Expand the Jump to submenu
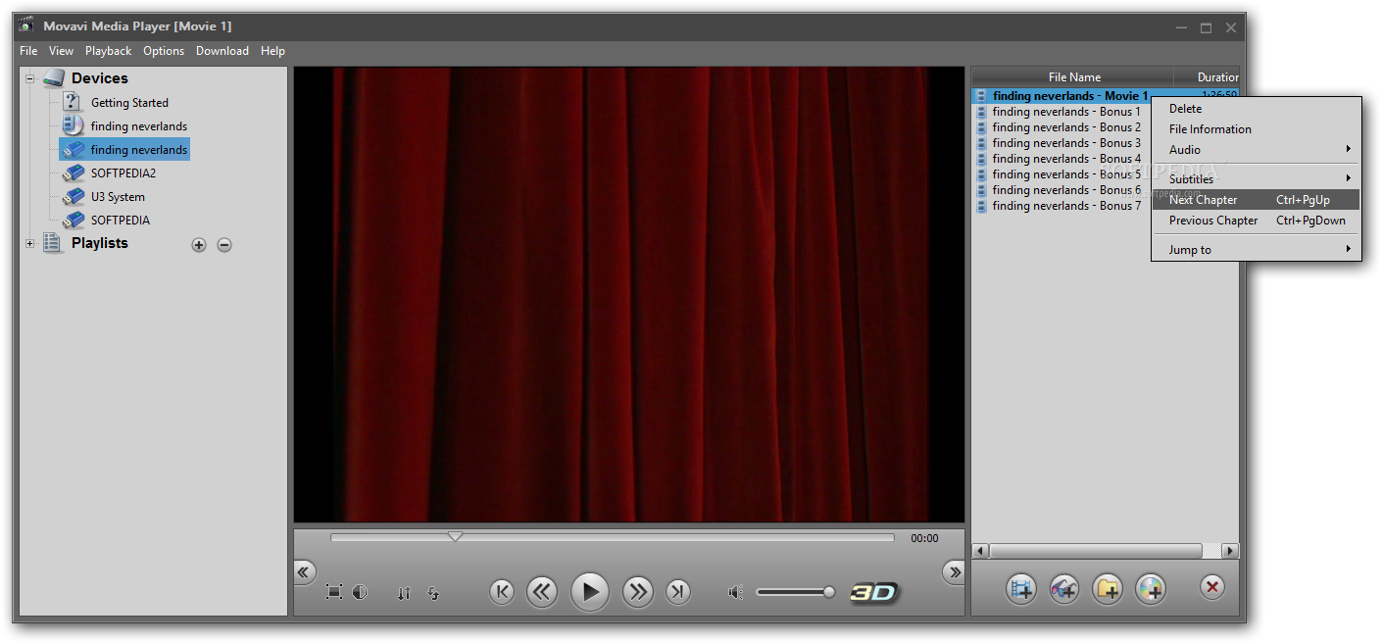 point(1256,250)
